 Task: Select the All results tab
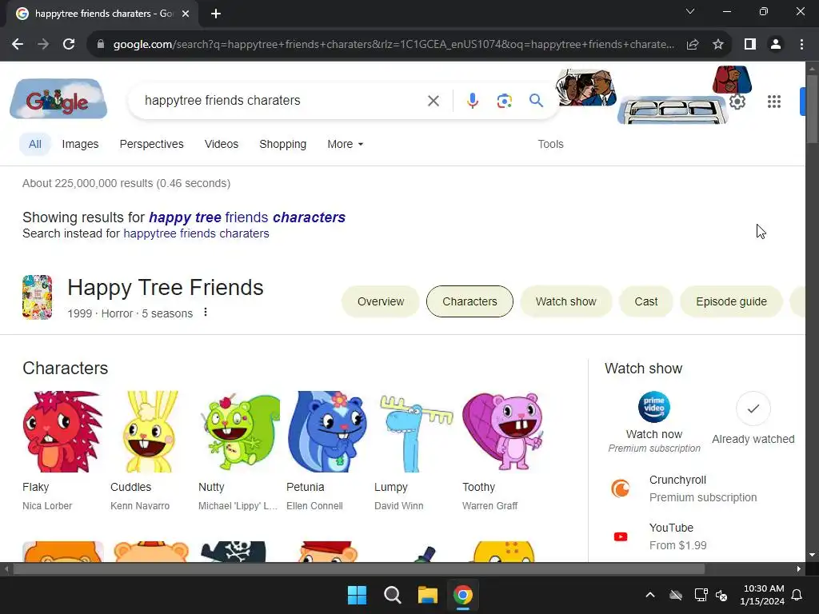coord(35,144)
